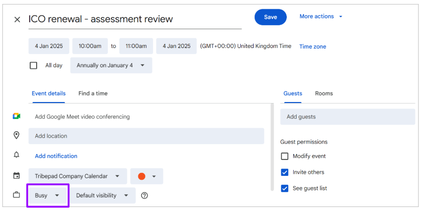
Task: Click the notification bell icon
Action: point(16,155)
